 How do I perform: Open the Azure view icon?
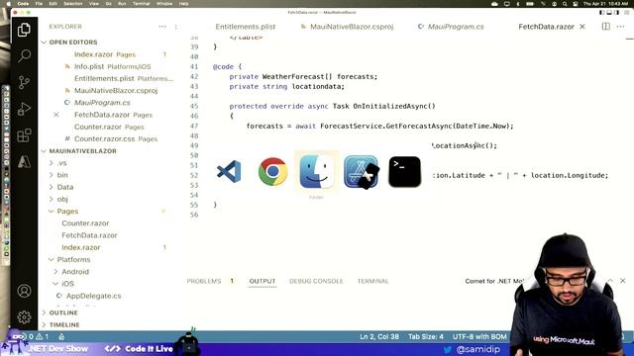[24, 162]
